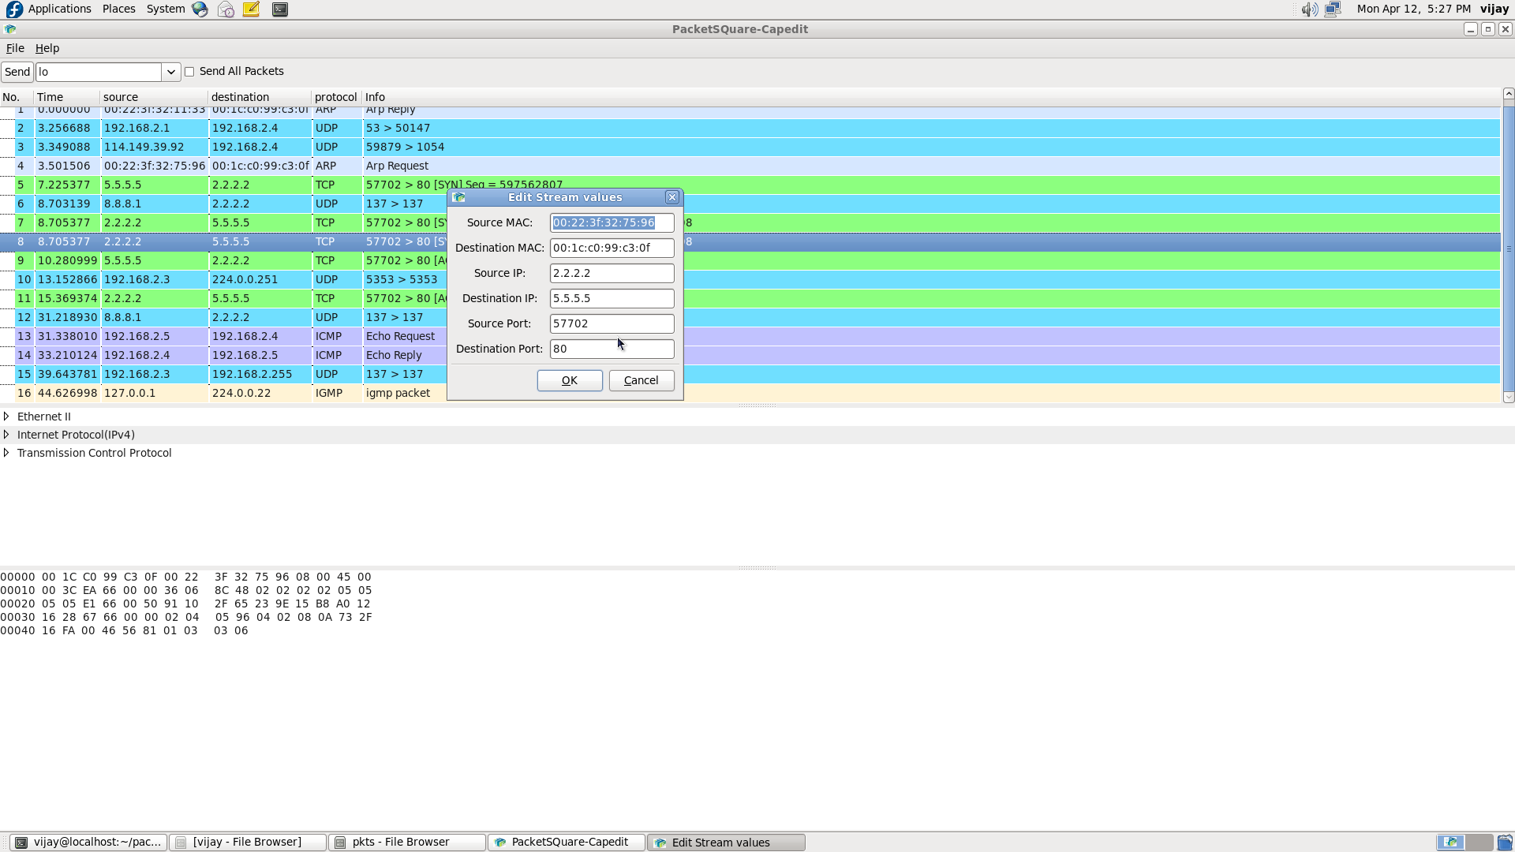Click the Destination MAC input field
Image resolution: width=1515 pixels, height=852 pixels.
[612, 248]
